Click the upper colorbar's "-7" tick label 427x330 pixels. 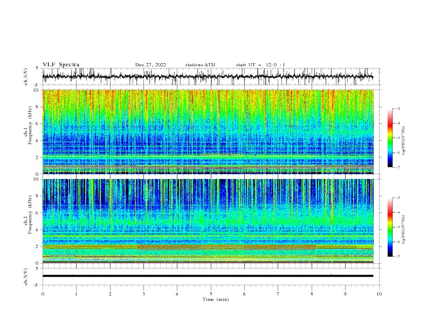tap(398, 168)
